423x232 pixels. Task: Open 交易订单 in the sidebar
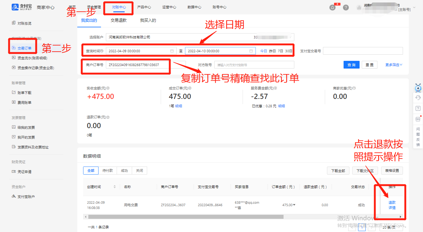24,48
